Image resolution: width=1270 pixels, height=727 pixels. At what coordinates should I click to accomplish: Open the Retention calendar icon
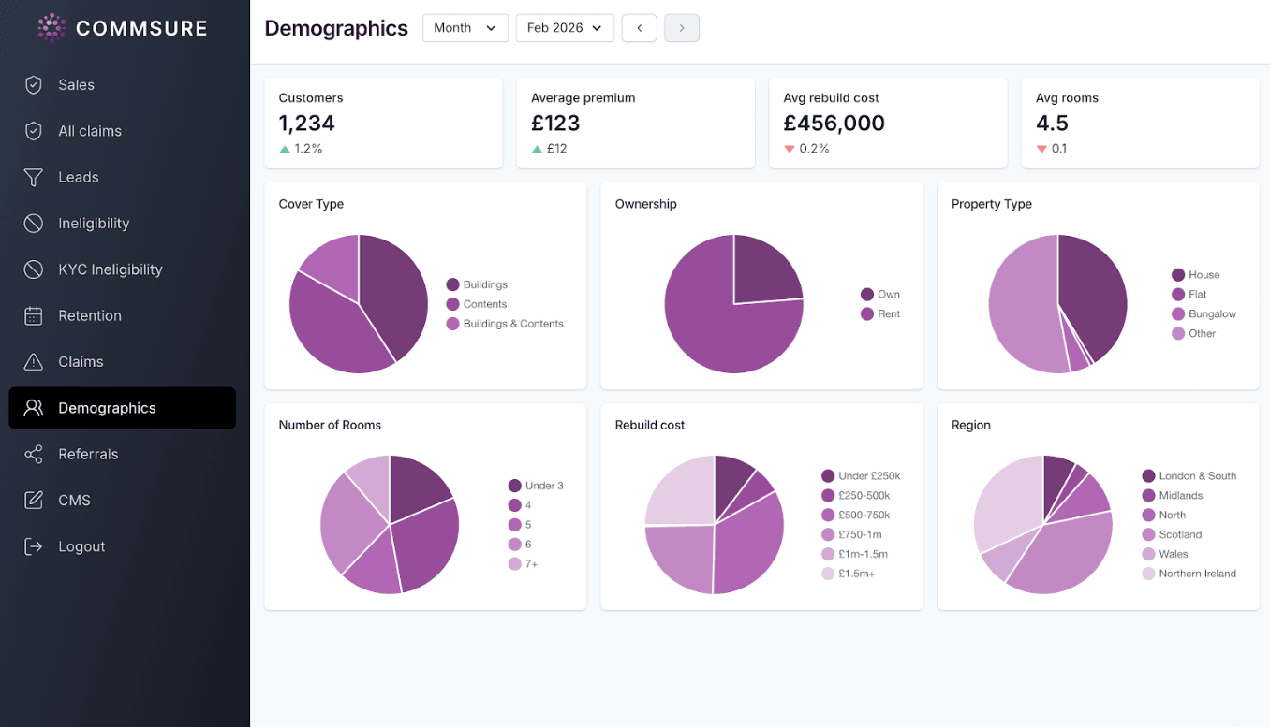(x=34, y=315)
